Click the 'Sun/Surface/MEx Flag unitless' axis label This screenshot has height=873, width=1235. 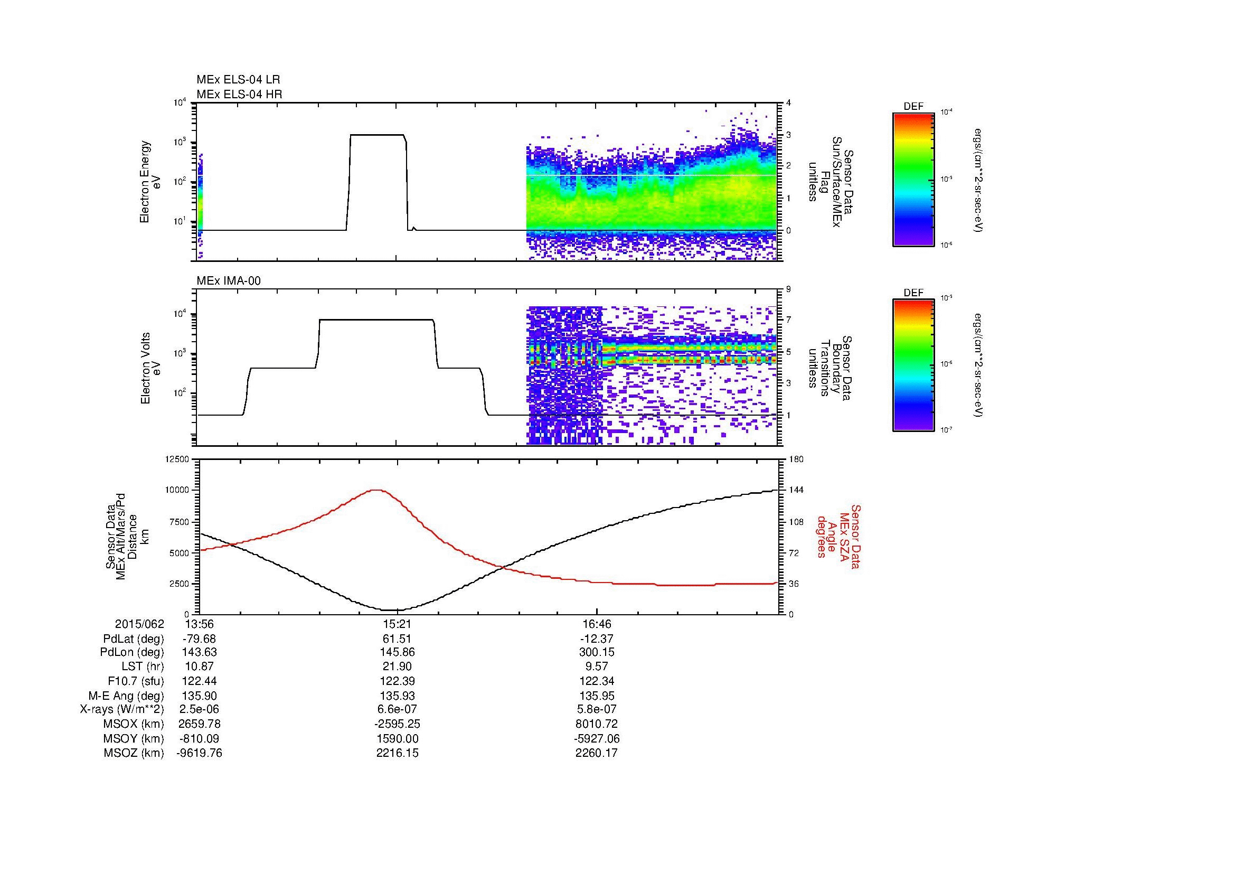click(x=830, y=182)
